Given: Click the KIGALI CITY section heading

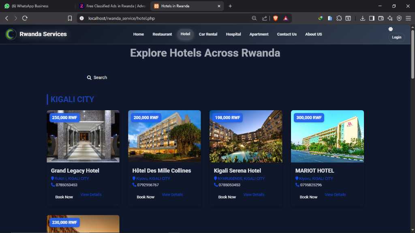Looking at the screenshot, I should pos(72,99).
